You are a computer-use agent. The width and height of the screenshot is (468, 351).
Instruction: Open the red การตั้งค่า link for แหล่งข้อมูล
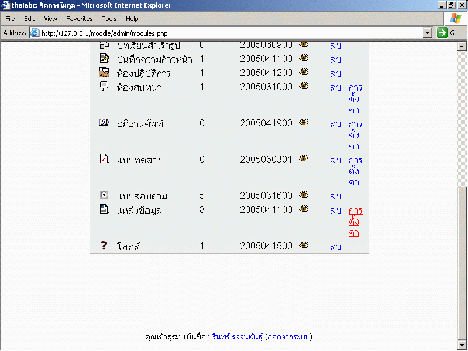[354, 222]
